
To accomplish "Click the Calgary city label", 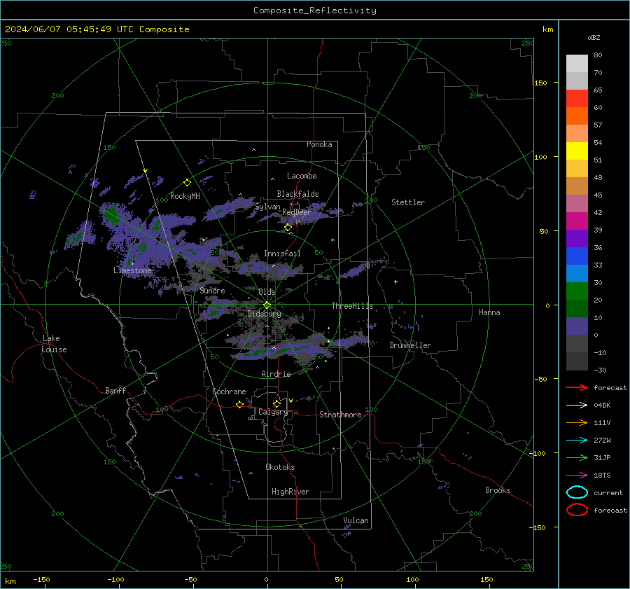I will [x=273, y=412].
